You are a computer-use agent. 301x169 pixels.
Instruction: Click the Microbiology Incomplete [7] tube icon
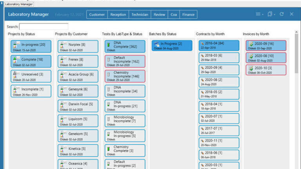109,119
